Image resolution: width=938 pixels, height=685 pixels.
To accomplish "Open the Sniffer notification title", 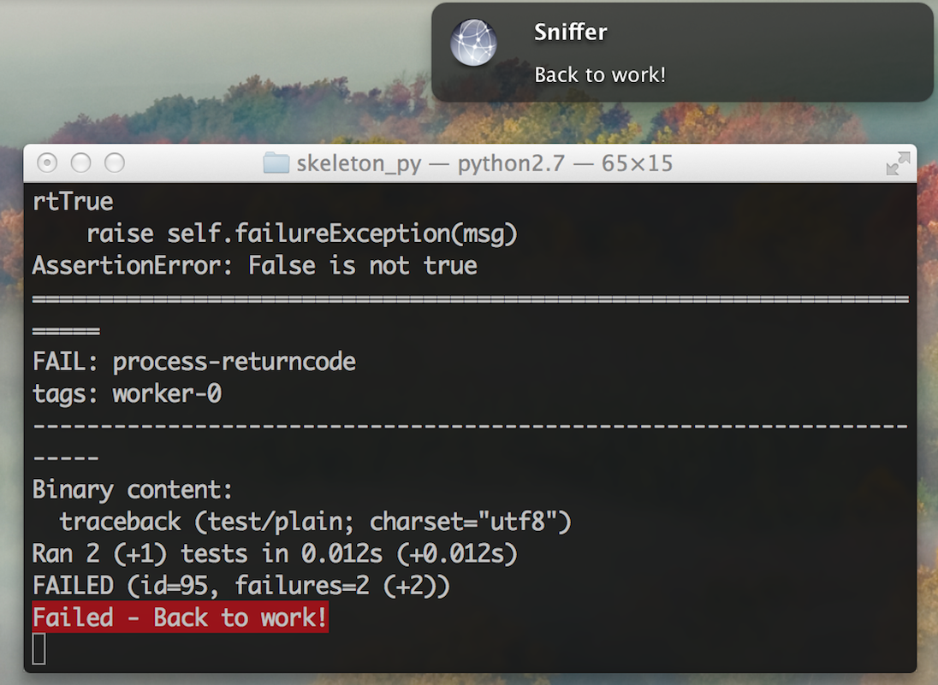I will click(x=570, y=32).
